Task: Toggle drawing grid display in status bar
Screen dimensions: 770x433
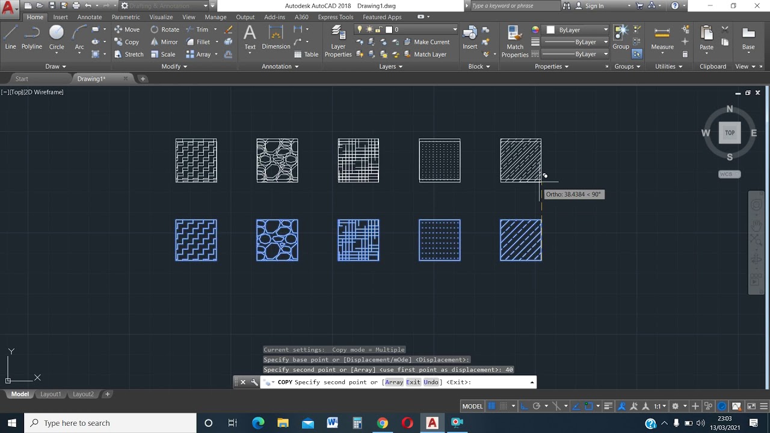Action: coord(491,406)
